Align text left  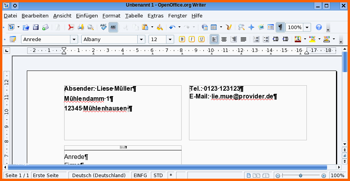click(x=214, y=40)
